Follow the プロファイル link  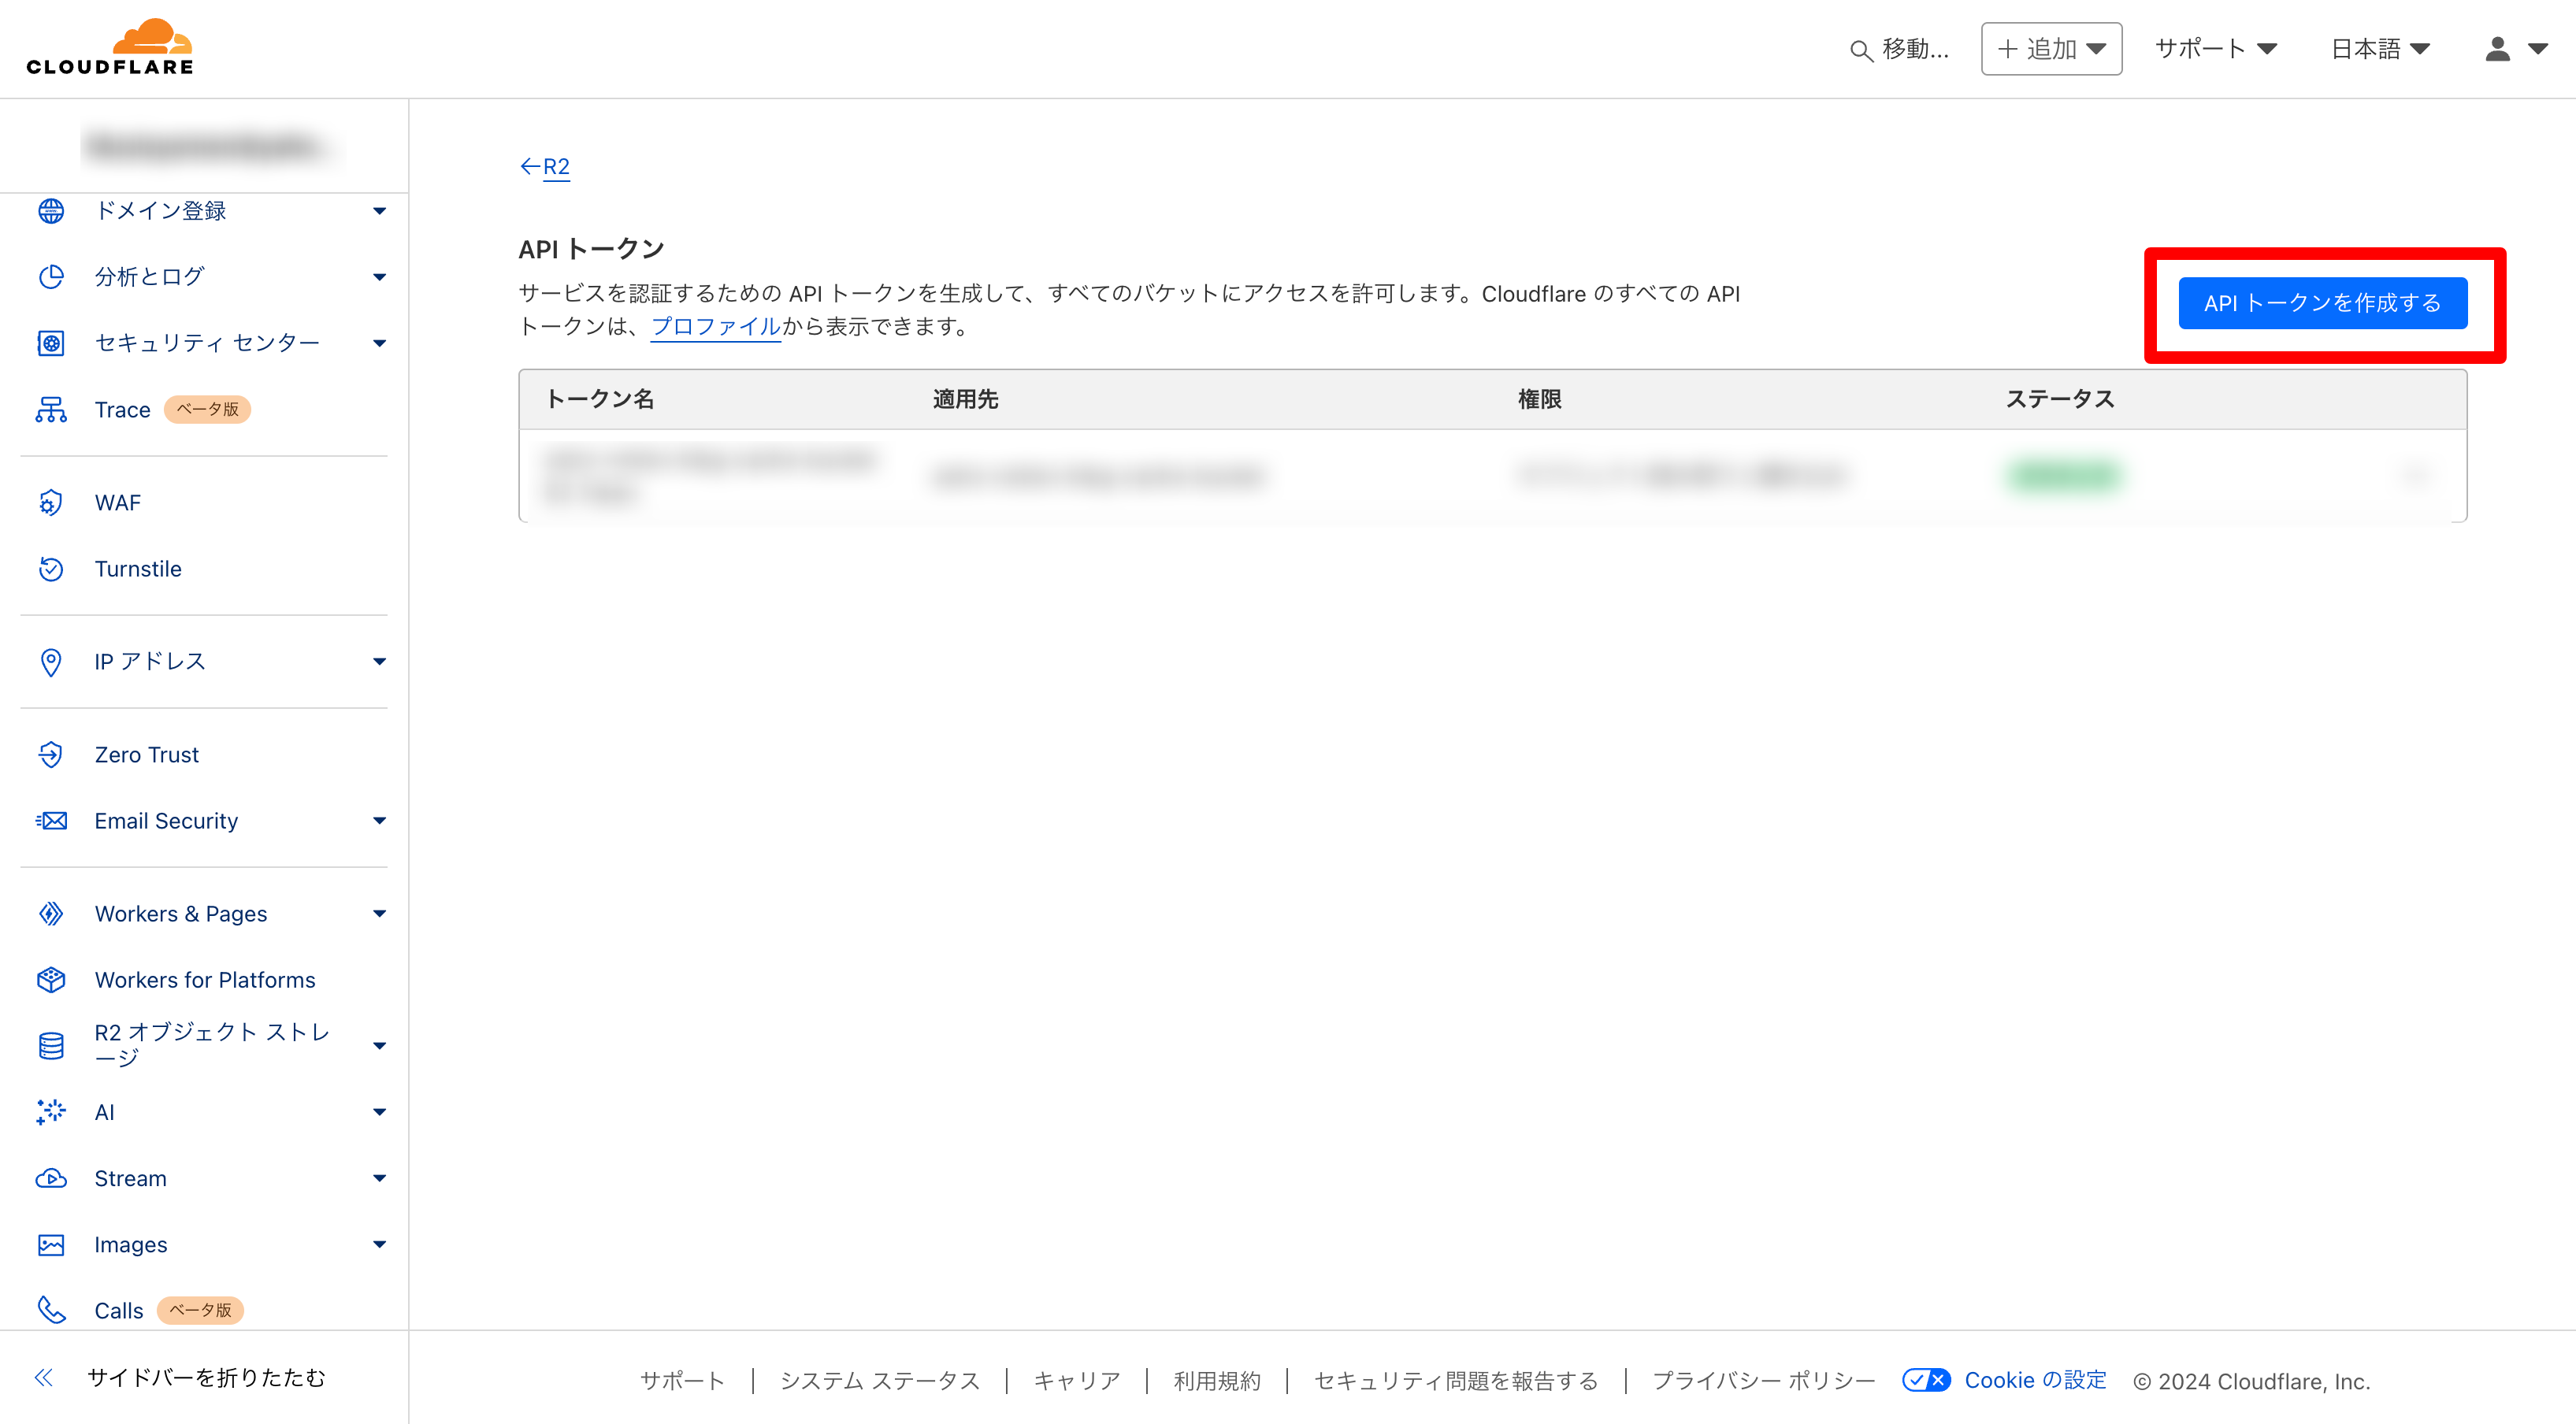[715, 326]
